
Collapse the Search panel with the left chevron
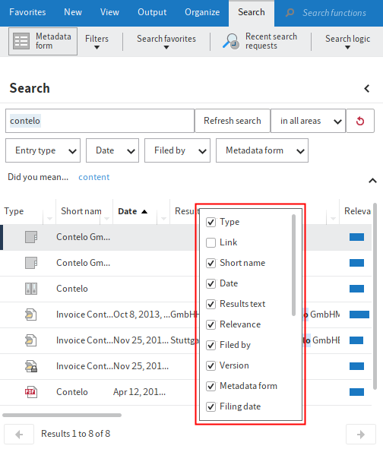tap(367, 88)
